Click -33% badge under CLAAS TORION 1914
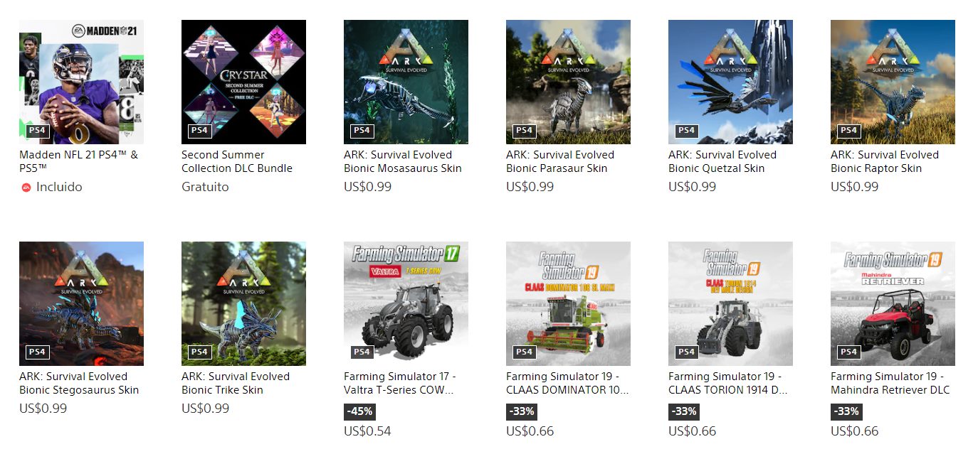978x454 pixels. [684, 411]
